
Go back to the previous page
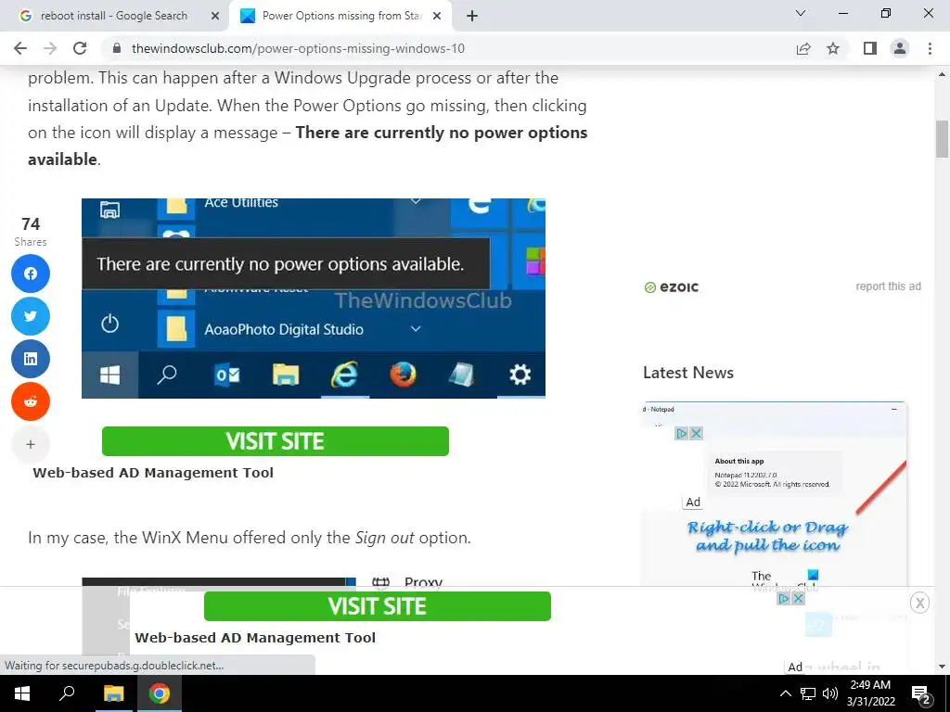[x=20, y=48]
